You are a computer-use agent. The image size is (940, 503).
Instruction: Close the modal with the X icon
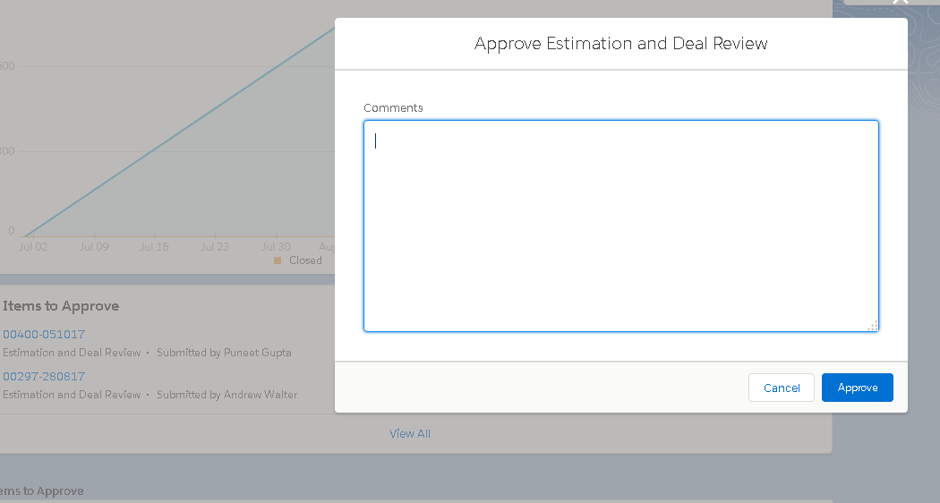pos(901,2)
